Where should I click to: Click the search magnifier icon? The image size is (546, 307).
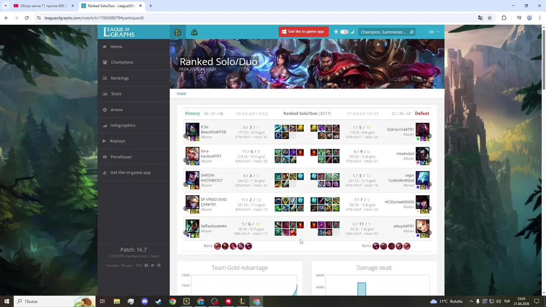point(412,32)
